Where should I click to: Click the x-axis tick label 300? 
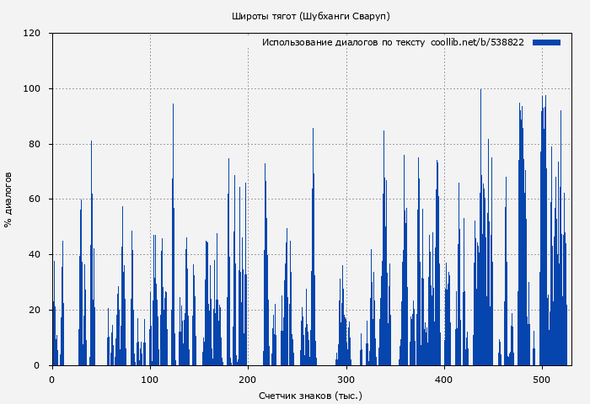[x=346, y=380]
